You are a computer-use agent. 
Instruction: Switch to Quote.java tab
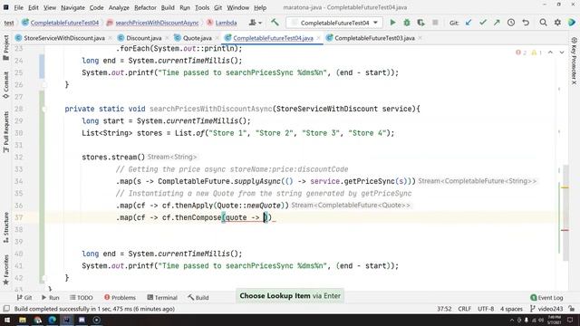[198, 38]
